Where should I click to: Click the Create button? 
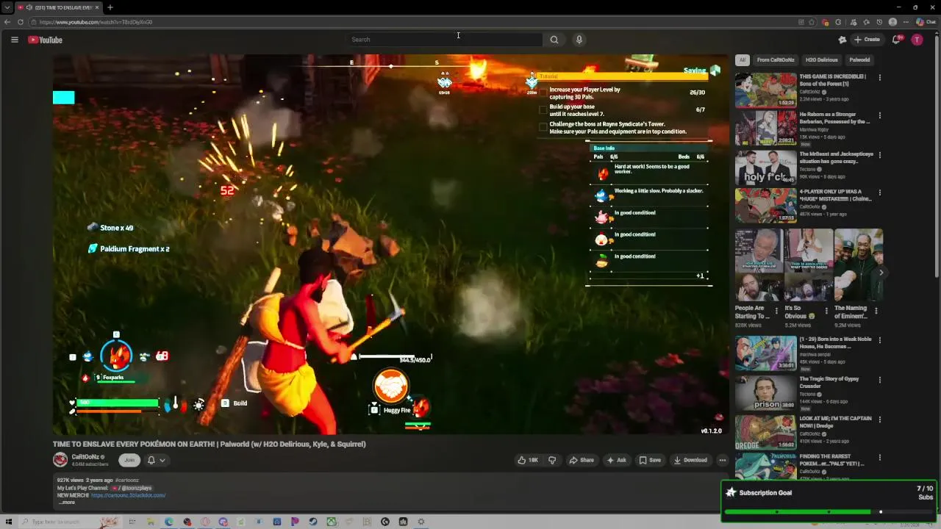click(867, 40)
